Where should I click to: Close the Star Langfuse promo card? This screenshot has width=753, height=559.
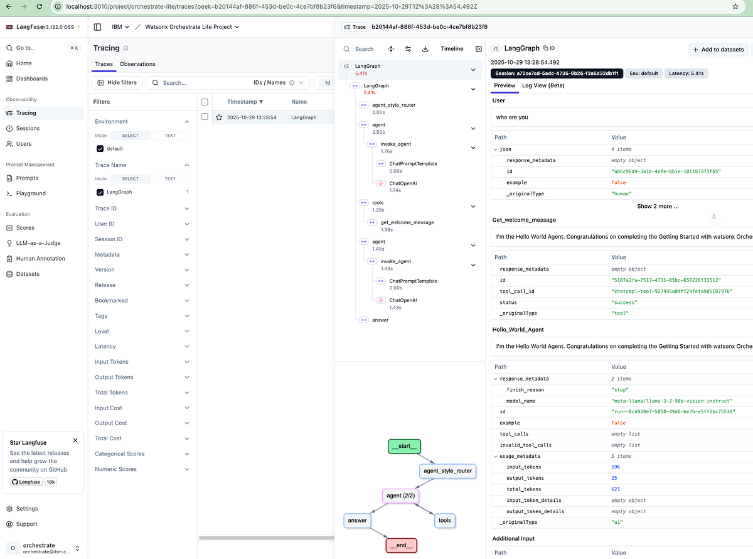[x=75, y=440]
